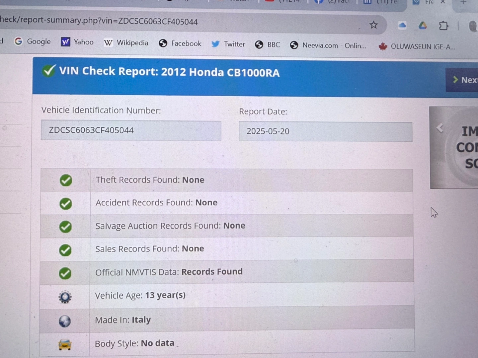Open the Extensions puzzle icon
Viewport: 478px width, 358px height.
[x=443, y=26]
